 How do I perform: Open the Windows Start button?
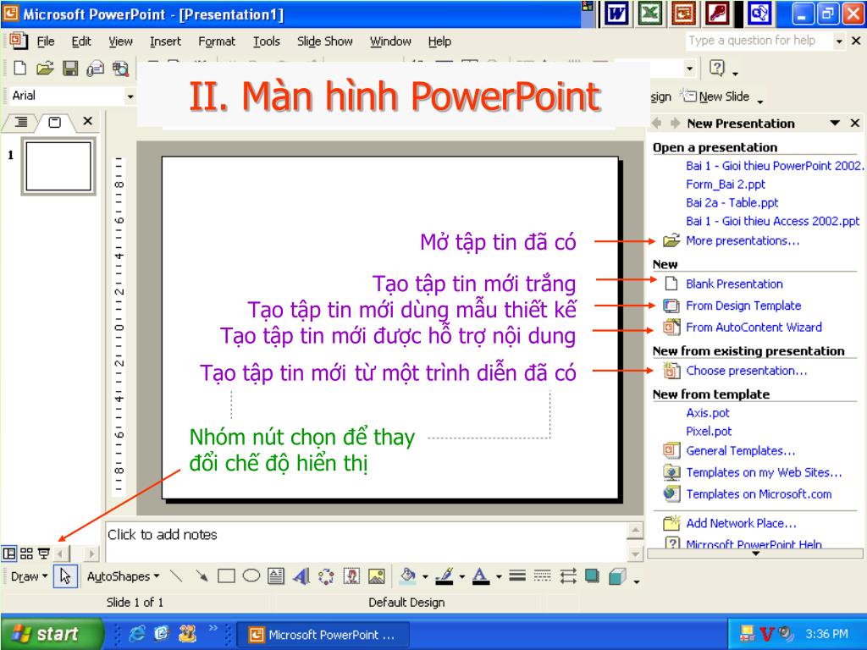52,633
